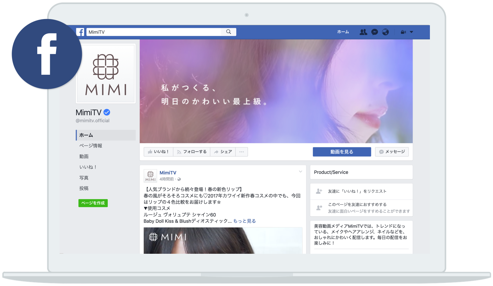Open friend requests icon

(363, 32)
